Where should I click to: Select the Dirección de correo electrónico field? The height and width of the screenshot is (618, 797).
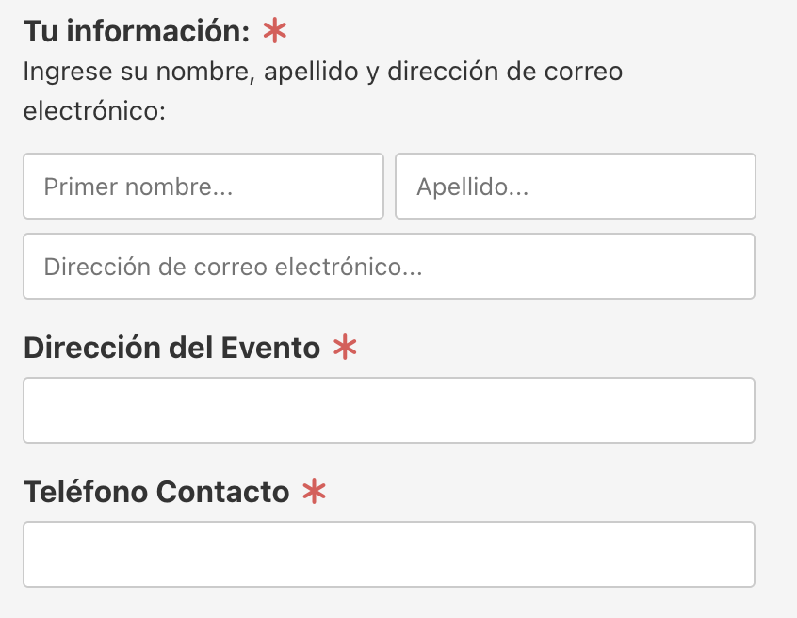point(389,267)
